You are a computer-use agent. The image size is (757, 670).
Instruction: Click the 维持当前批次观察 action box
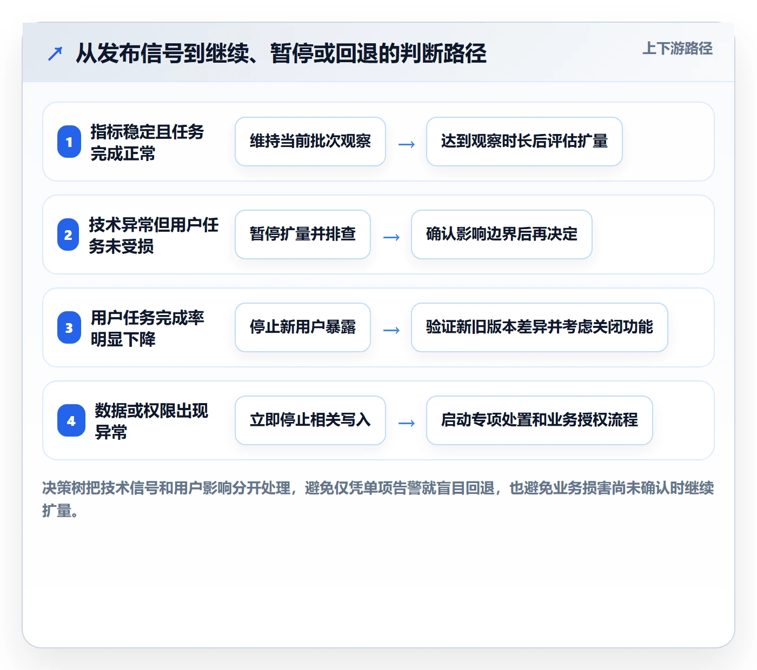(x=310, y=142)
